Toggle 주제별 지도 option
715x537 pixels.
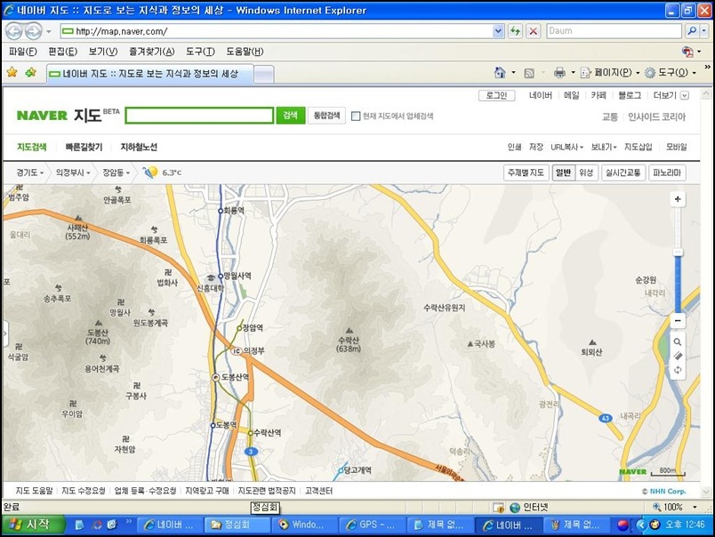click(x=526, y=172)
